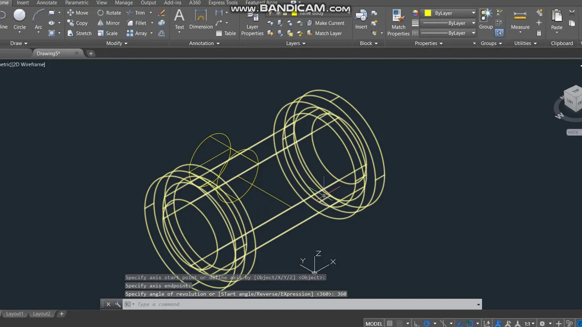582x327 pixels.
Task: Toggle object snap in status bar
Action: click(470, 324)
